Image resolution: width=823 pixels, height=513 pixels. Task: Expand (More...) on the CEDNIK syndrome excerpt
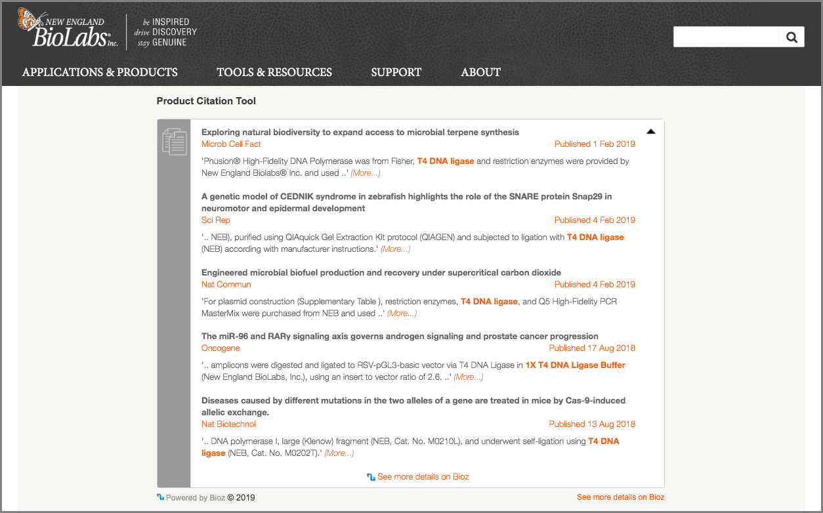[395, 249]
